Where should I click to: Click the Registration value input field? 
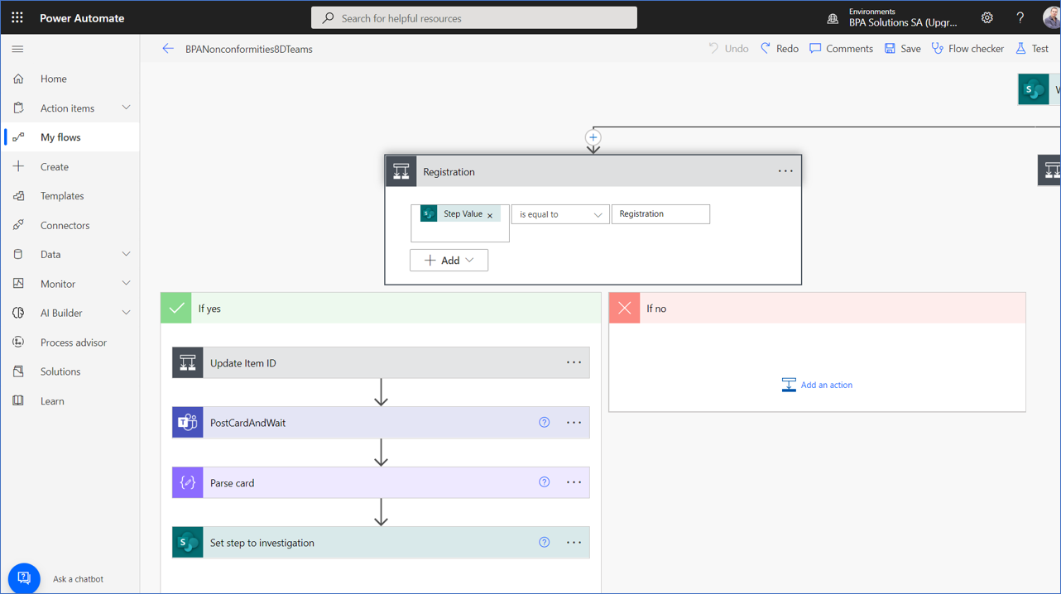pyautogui.click(x=660, y=214)
